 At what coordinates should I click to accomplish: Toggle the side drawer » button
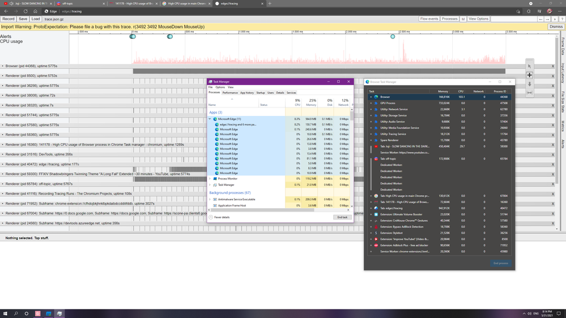pyautogui.click(x=555, y=19)
